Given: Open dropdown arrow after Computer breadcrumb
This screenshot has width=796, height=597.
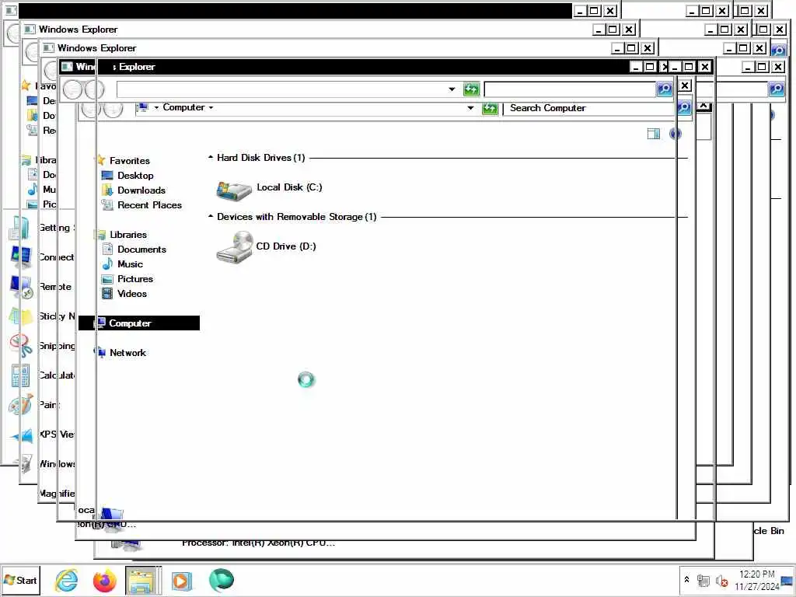Looking at the screenshot, I should [211, 107].
